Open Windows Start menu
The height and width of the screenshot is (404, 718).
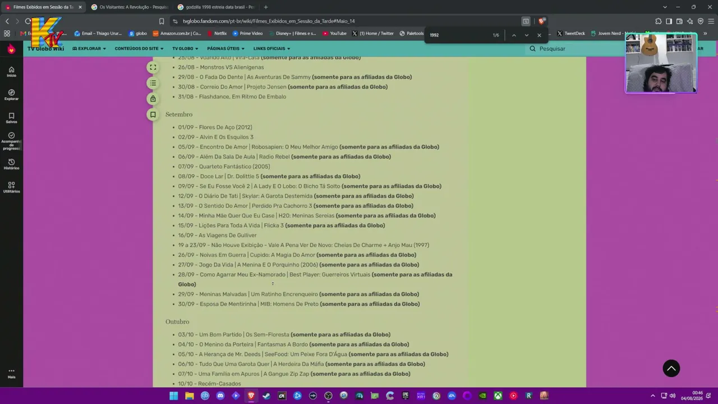(174, 396)
